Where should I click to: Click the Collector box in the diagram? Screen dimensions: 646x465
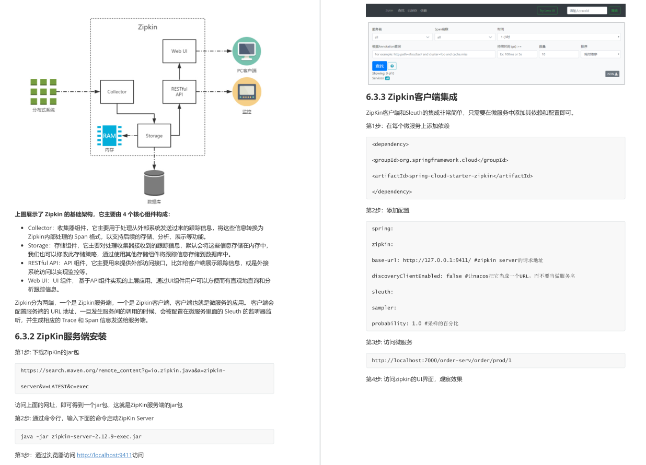[x=117, y=91]
